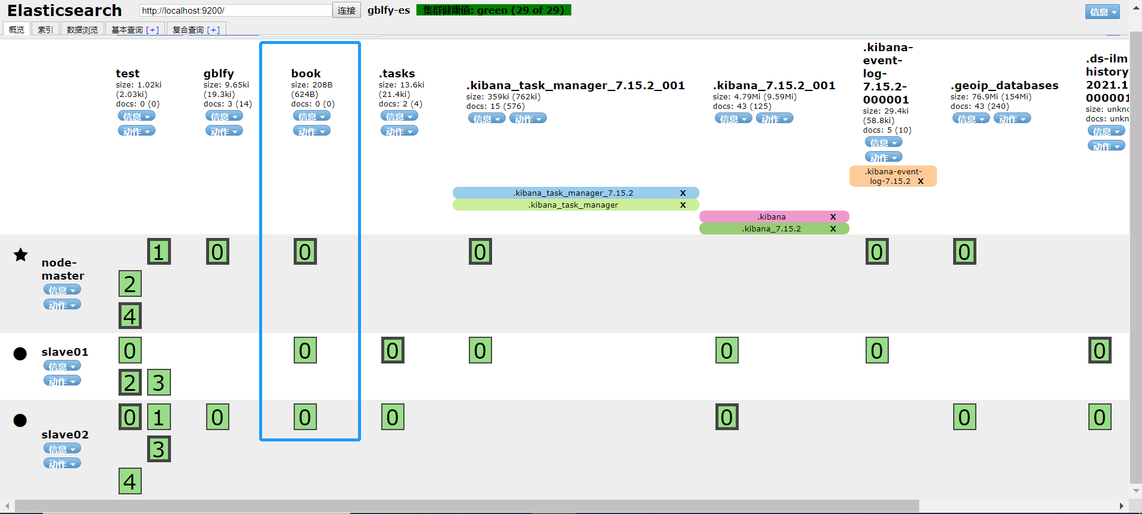Click the horizontal scrollbar thumb
Viewport: 1142px width, 514px height.
coord(466,506)
